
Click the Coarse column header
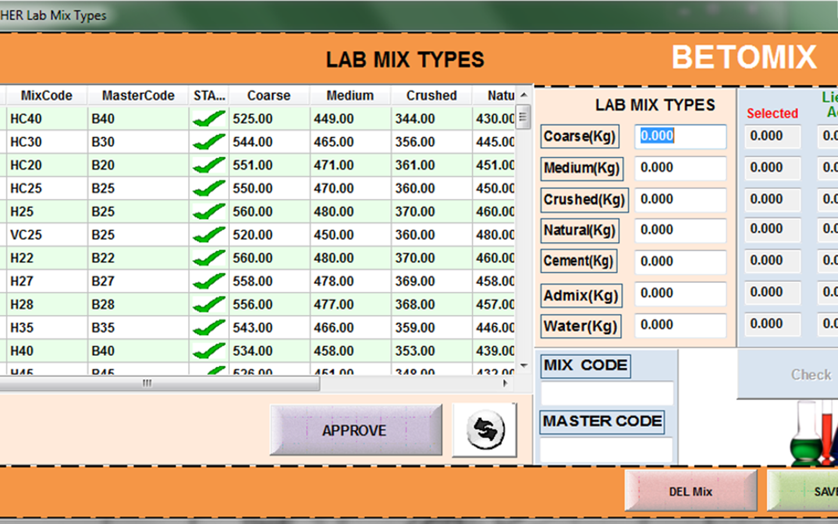[269, 95]
